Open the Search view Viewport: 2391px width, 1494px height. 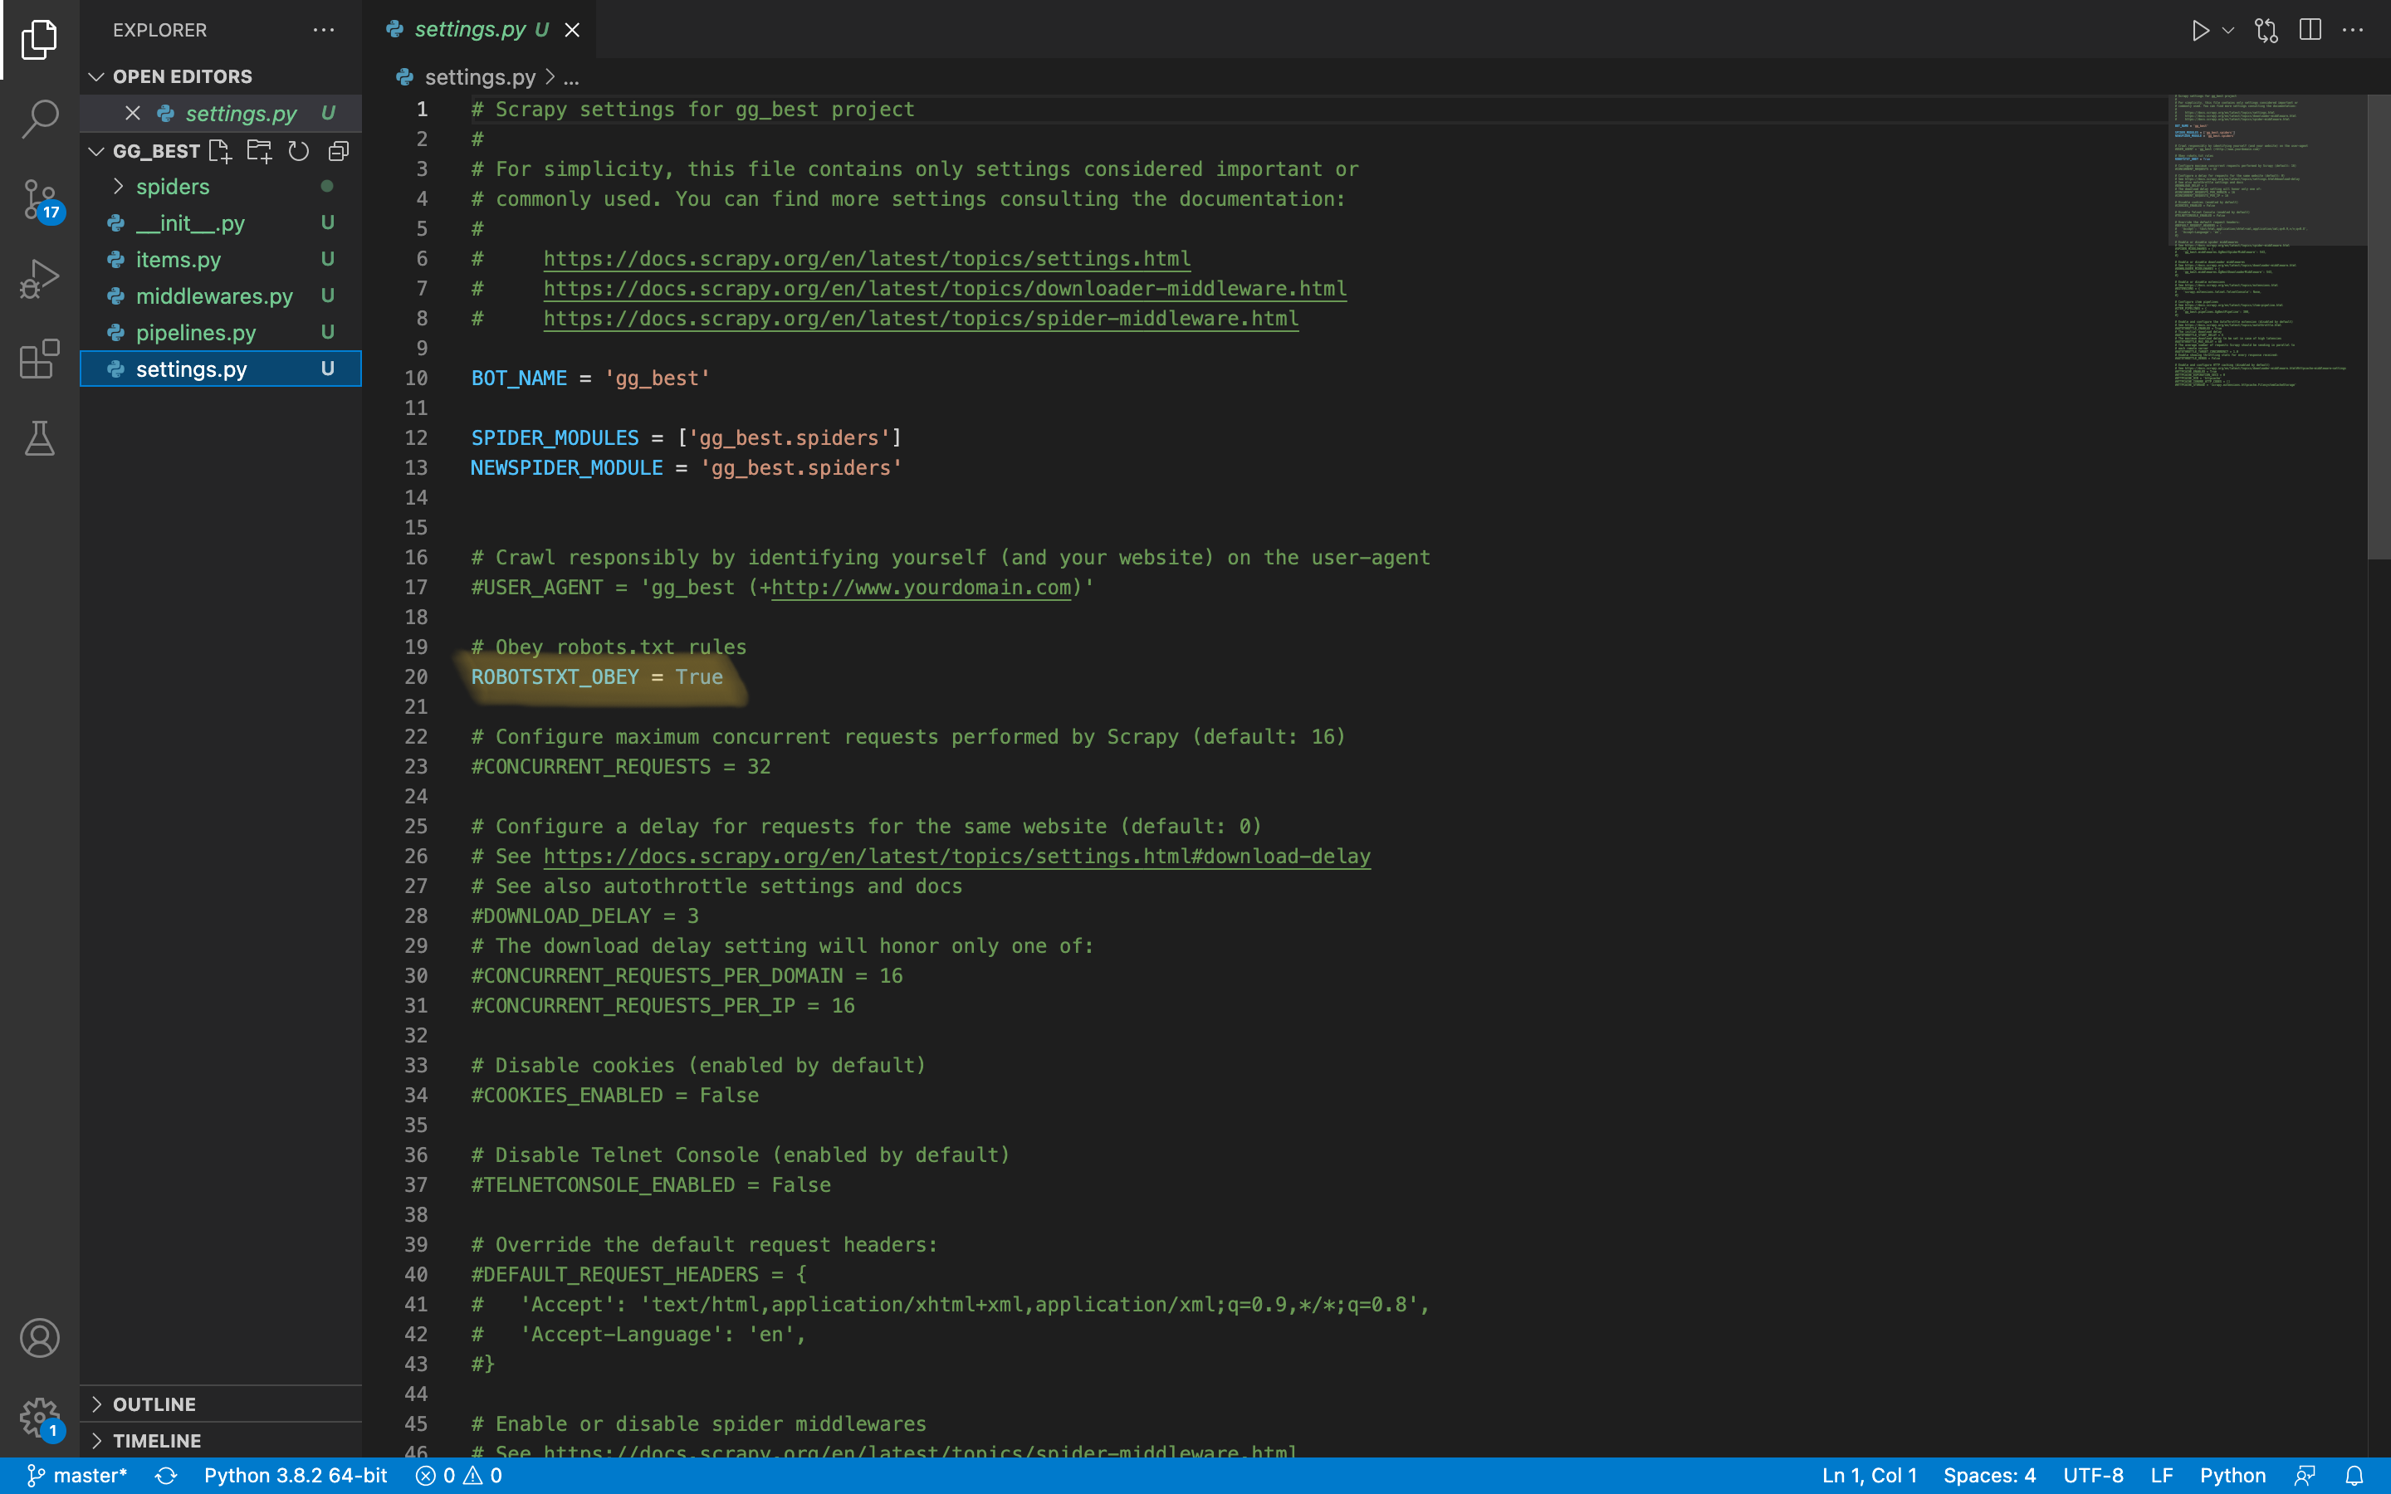point(40,119)
